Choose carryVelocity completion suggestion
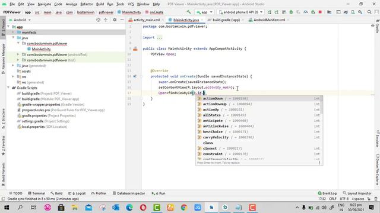 pos(259,137)
